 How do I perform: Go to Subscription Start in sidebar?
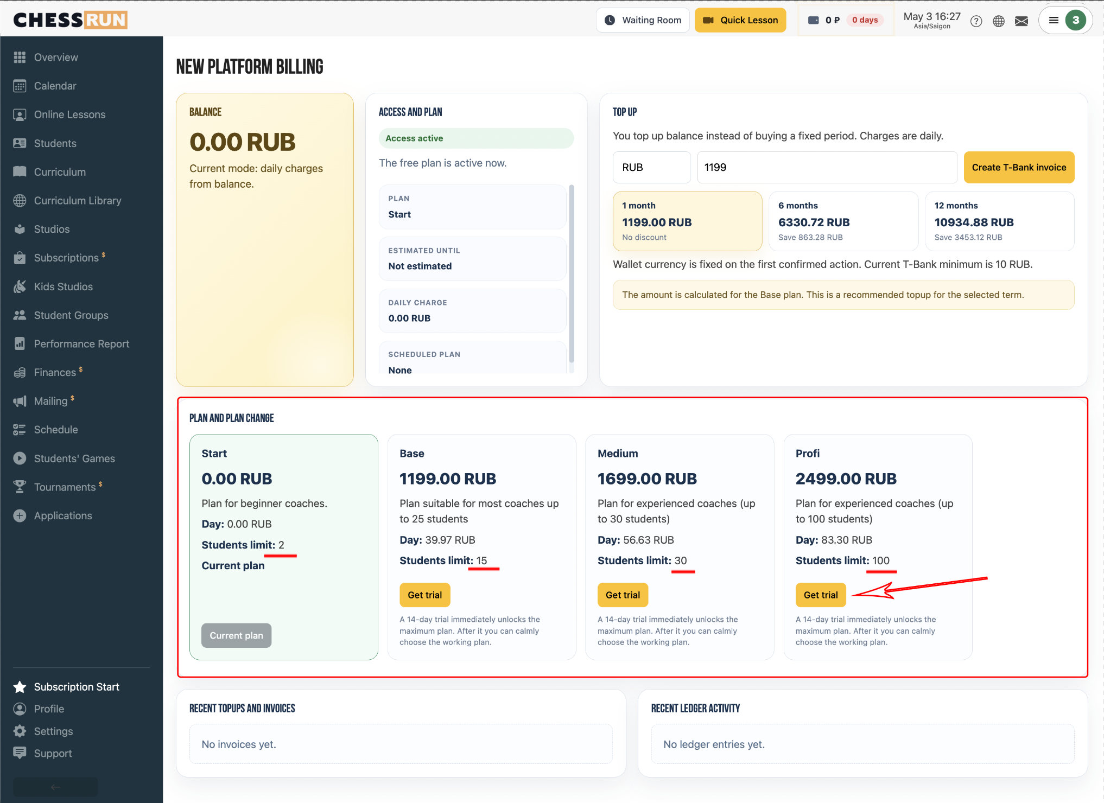76,687
